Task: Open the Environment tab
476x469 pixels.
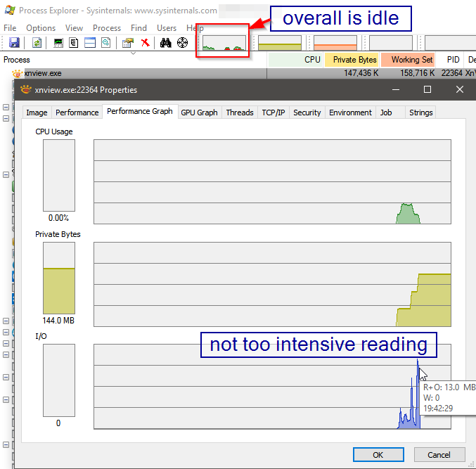Action: pos(350,113)
